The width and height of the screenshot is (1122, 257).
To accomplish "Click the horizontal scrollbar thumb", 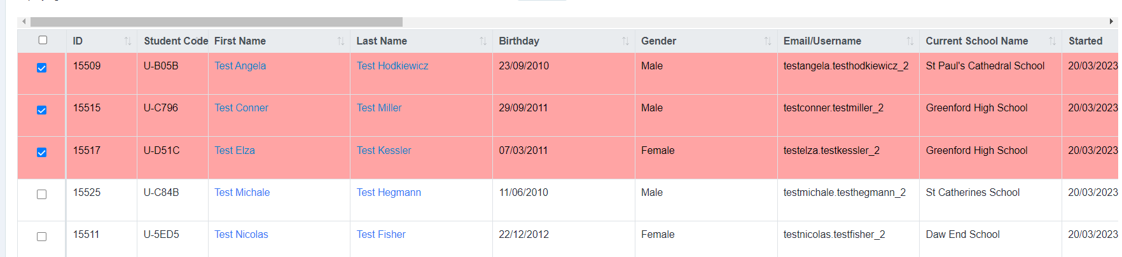I will [x=216, y=22].
